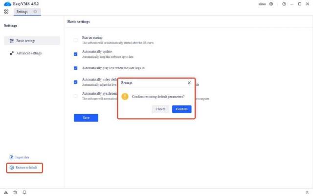
Task: Select Basic settings in sidebar
Action: (31, 41)
